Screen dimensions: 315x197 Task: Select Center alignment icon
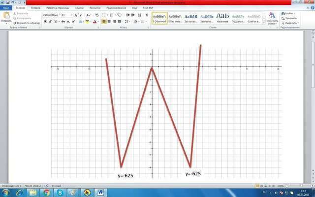coord(109,22)
